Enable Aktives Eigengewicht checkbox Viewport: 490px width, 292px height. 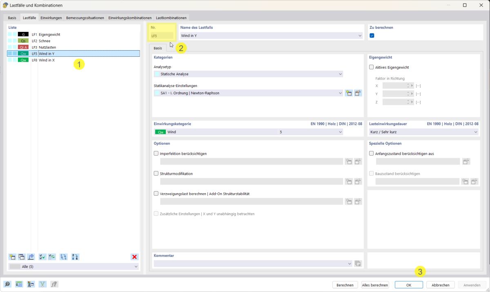pos(372,67)
